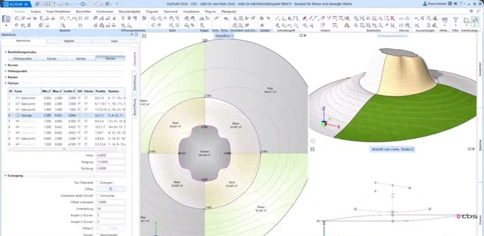Toggle the Still checkbox in row 4 Geneigt
The width and height of the screenshot is (484, 236).
[79, 115]
